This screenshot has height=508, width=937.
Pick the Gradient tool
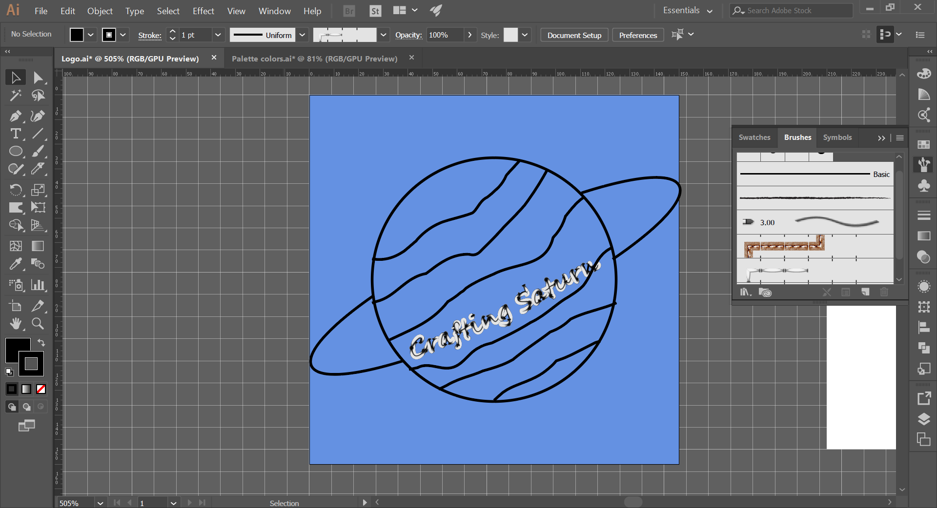click(x=38, y=246)
